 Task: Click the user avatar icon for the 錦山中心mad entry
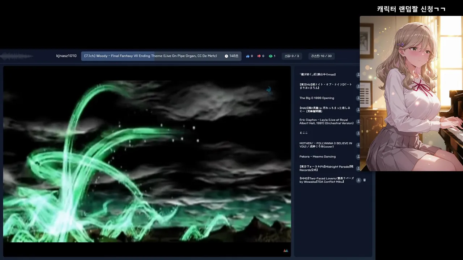[x=358, y=75]
